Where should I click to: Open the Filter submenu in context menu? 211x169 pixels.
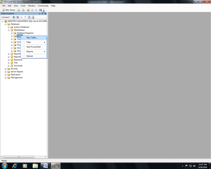(34, 42)
